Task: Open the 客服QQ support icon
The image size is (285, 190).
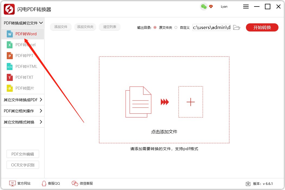Action: [x=44, y=183]
